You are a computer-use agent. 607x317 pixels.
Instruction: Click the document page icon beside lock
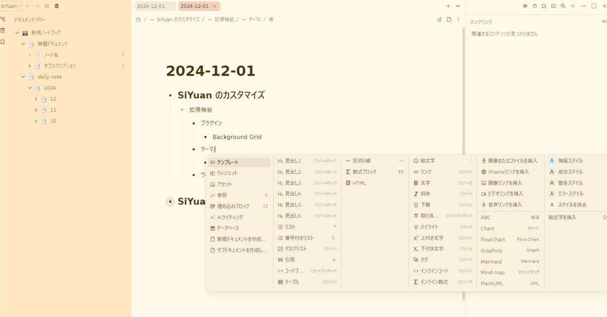click(449, 20)
